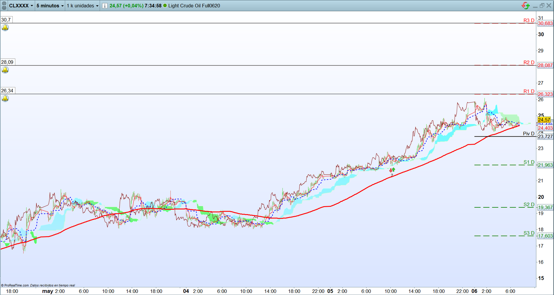The width and height of the screenshot is (554, 295).
Task: Click the R1 D pivot label
Action: coord(529,91)
